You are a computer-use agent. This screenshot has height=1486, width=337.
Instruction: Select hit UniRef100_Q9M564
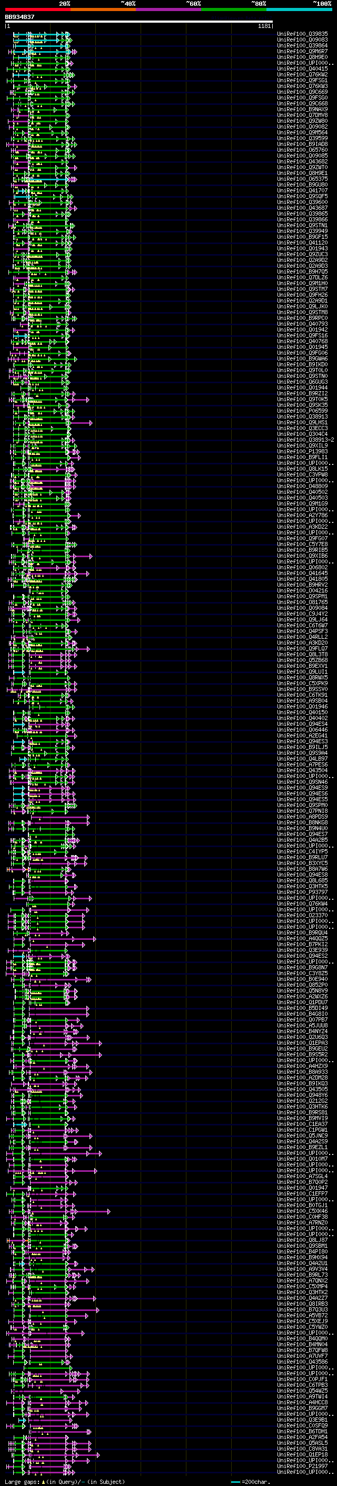[302, 133]
